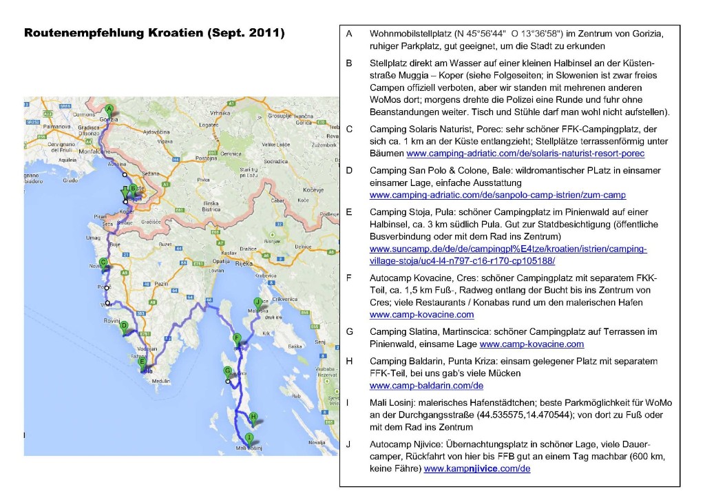Open the solaris-naturist-resort-porec link

(x=525, y=154)
